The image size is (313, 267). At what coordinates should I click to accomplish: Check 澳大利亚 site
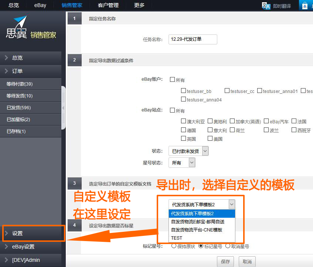(x=183, y=121)
